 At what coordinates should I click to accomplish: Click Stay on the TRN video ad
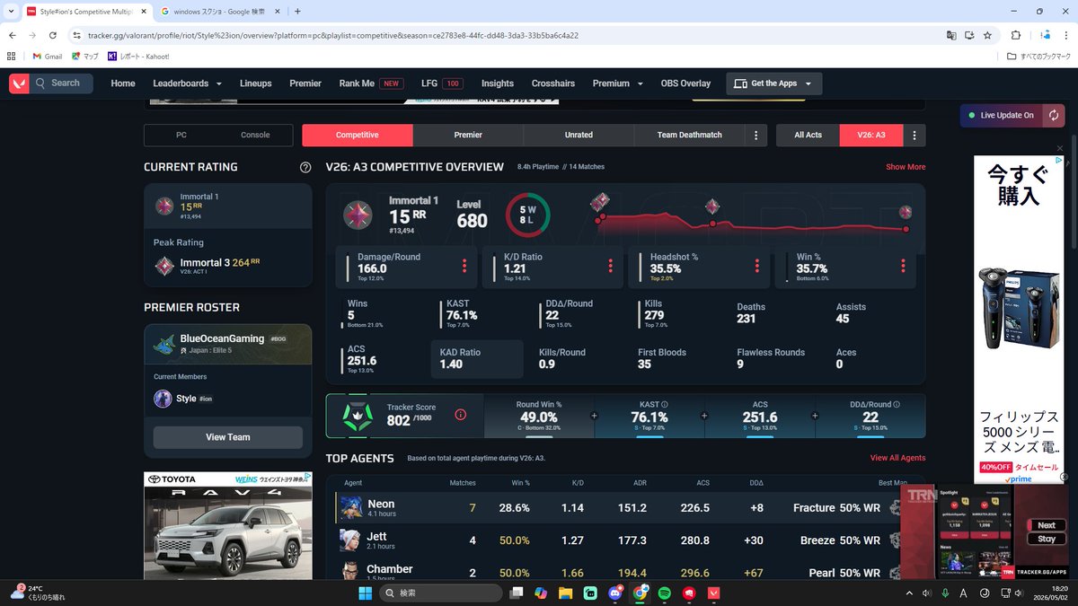point(1047,540)
